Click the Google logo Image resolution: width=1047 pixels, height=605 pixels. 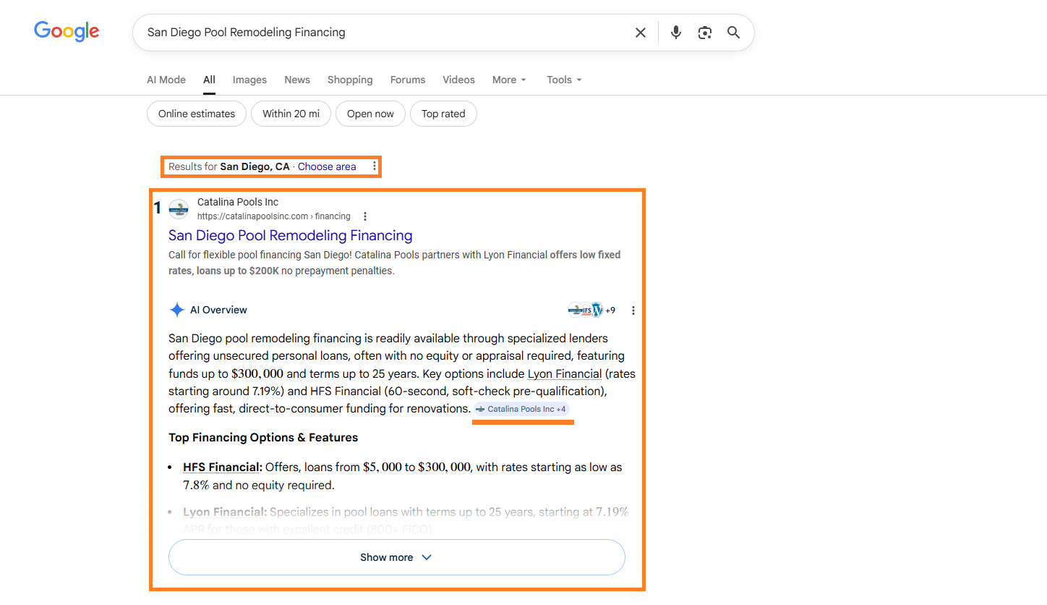click(x=67, y=31)
